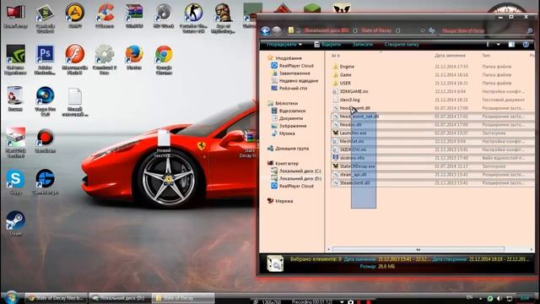The width and height of the screenshot is (540, 304).
Task: Open the view options dropdown arrow
Action: tap(499, 45)
